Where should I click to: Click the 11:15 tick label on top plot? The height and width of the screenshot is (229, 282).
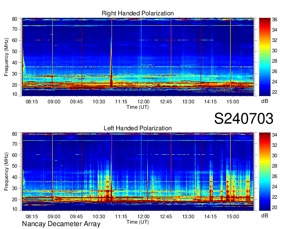(121, 102)
